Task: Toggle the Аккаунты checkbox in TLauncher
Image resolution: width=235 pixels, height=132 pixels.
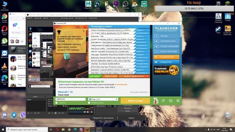Action: 57,103
